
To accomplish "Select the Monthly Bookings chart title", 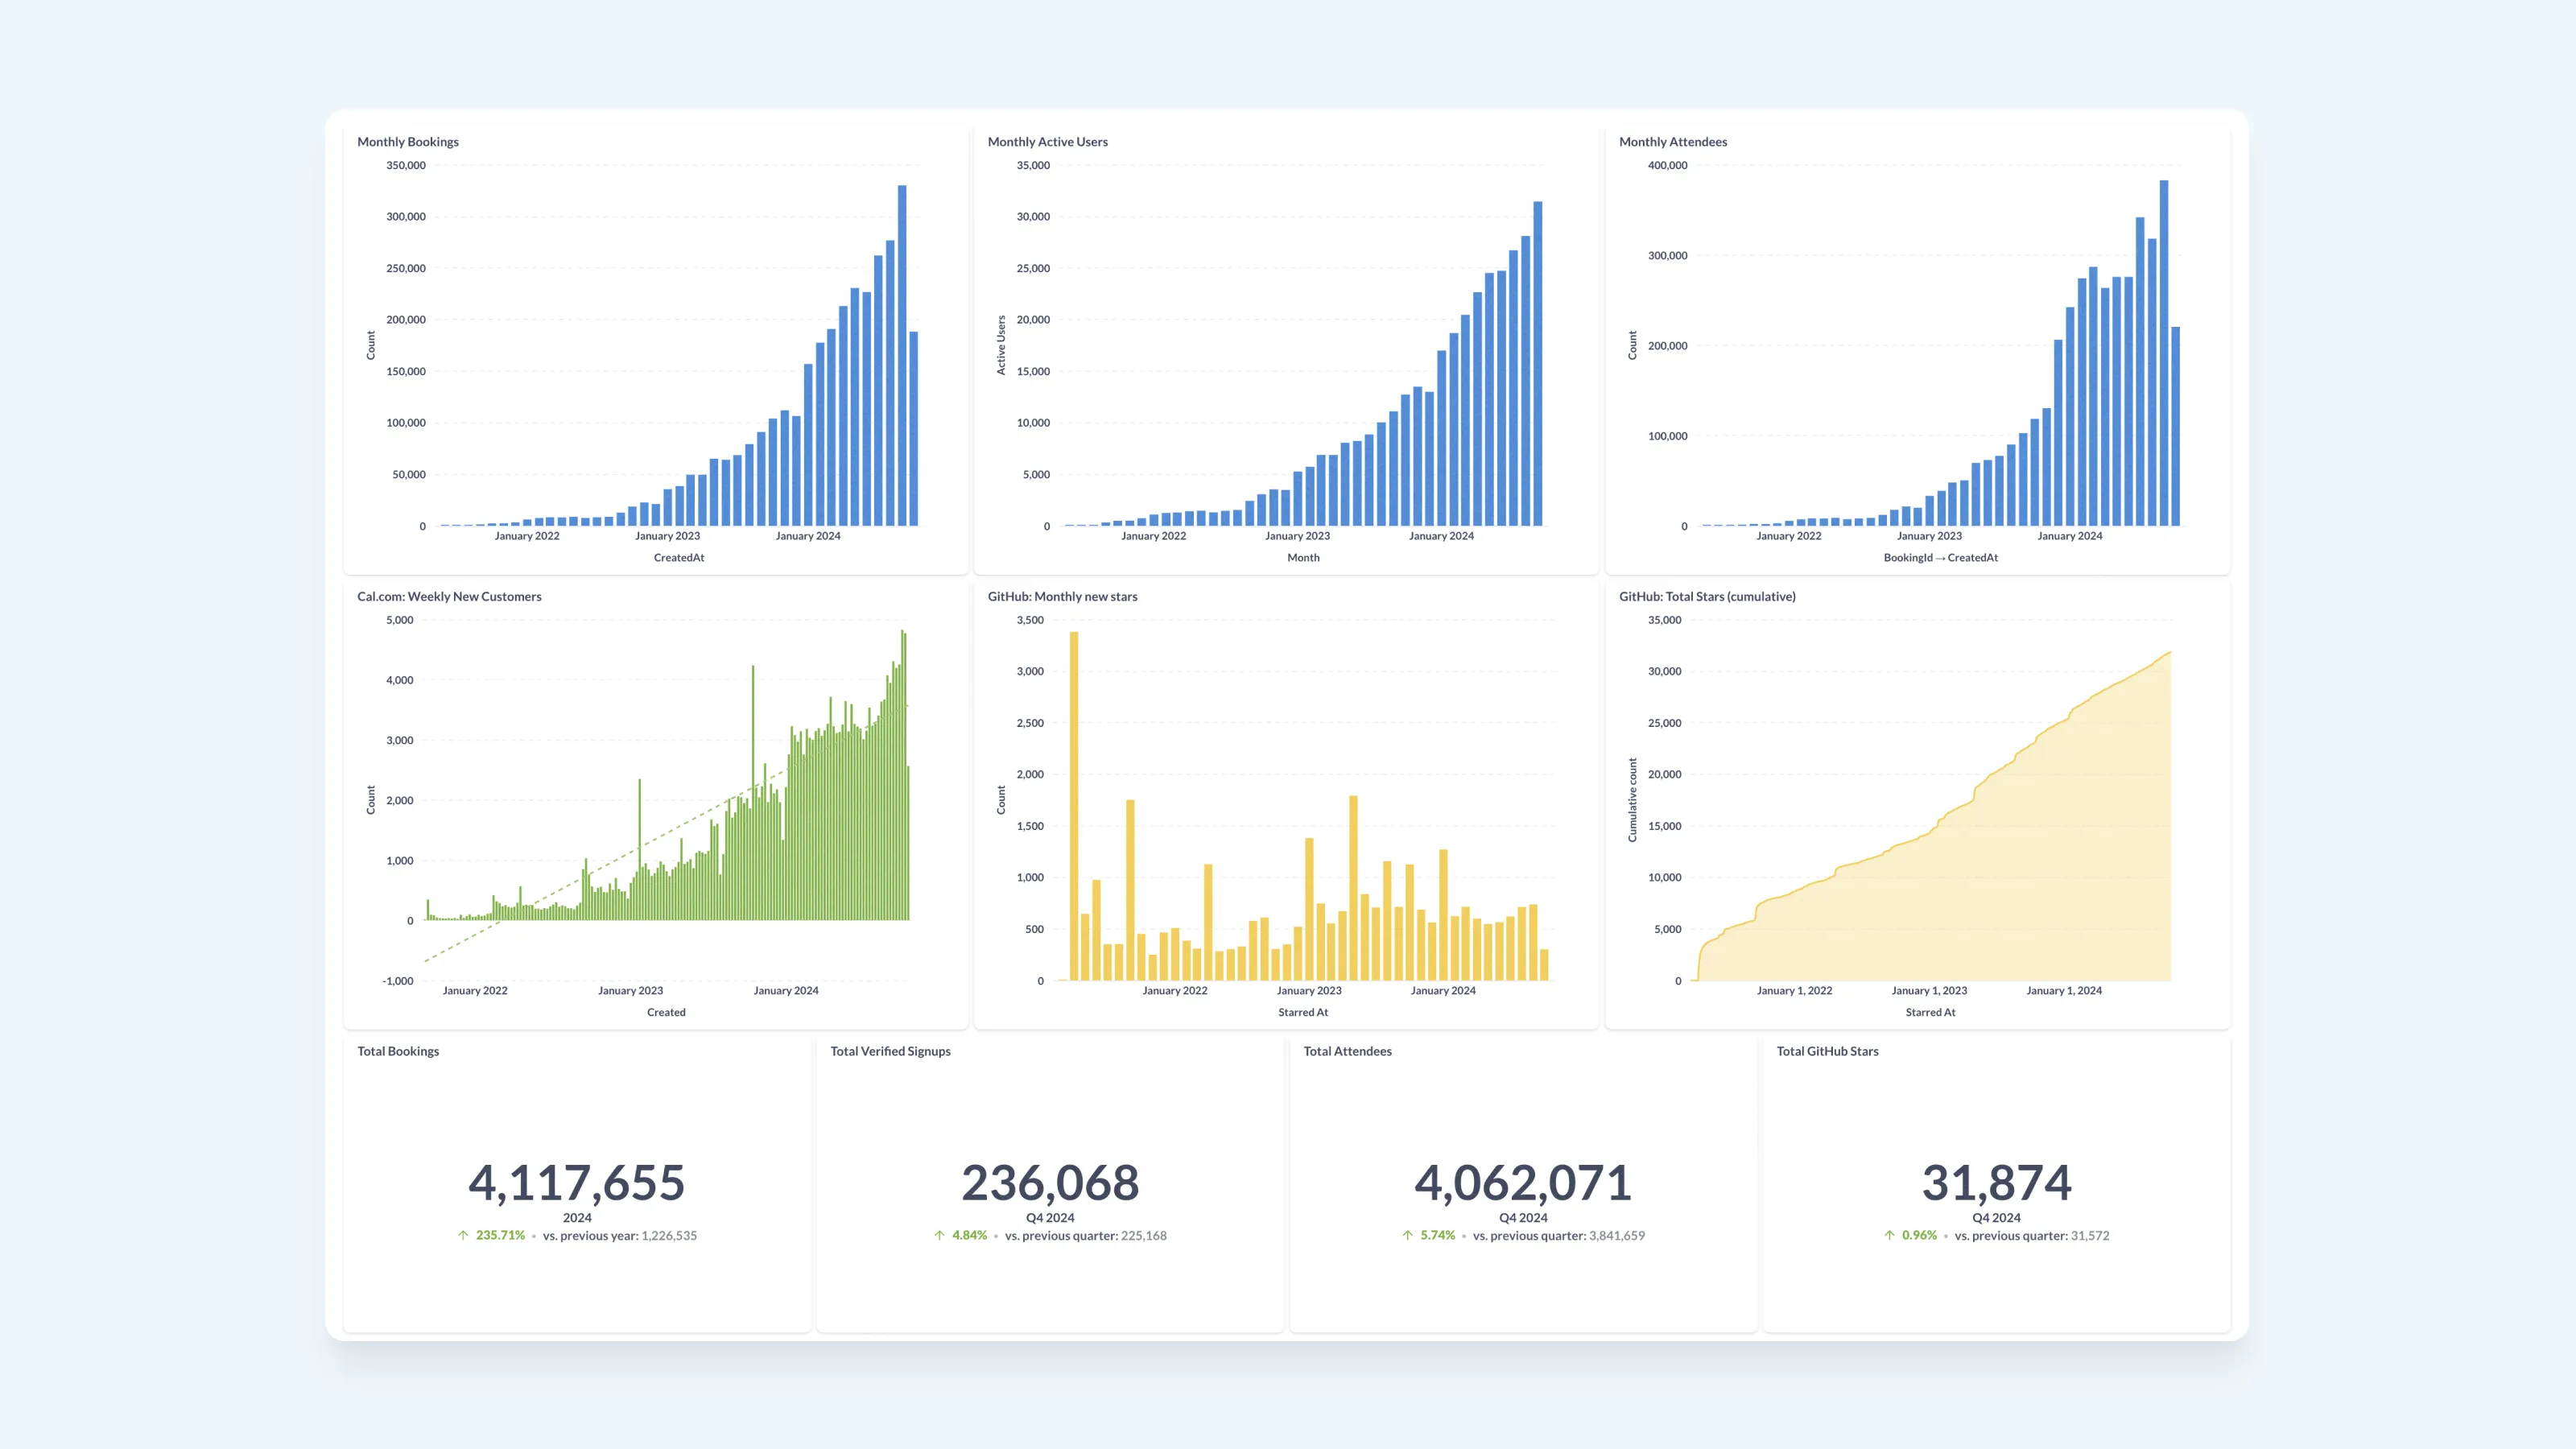I will [409, 141].
